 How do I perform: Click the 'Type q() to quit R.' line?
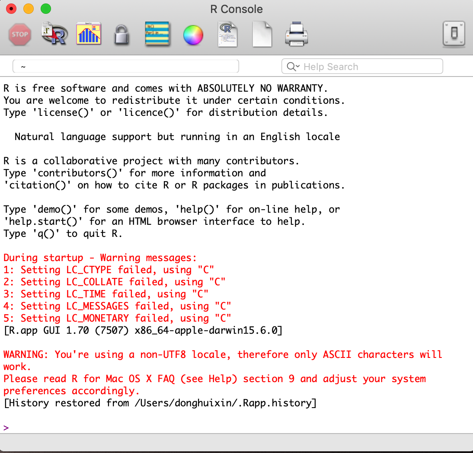coord(63,234)
